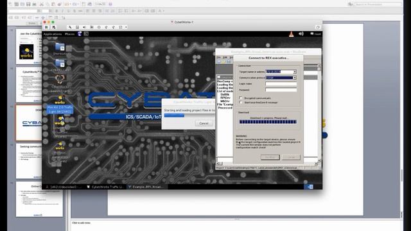Click the VM fullscreen icon at toolbar right

[x=318, y=27]
